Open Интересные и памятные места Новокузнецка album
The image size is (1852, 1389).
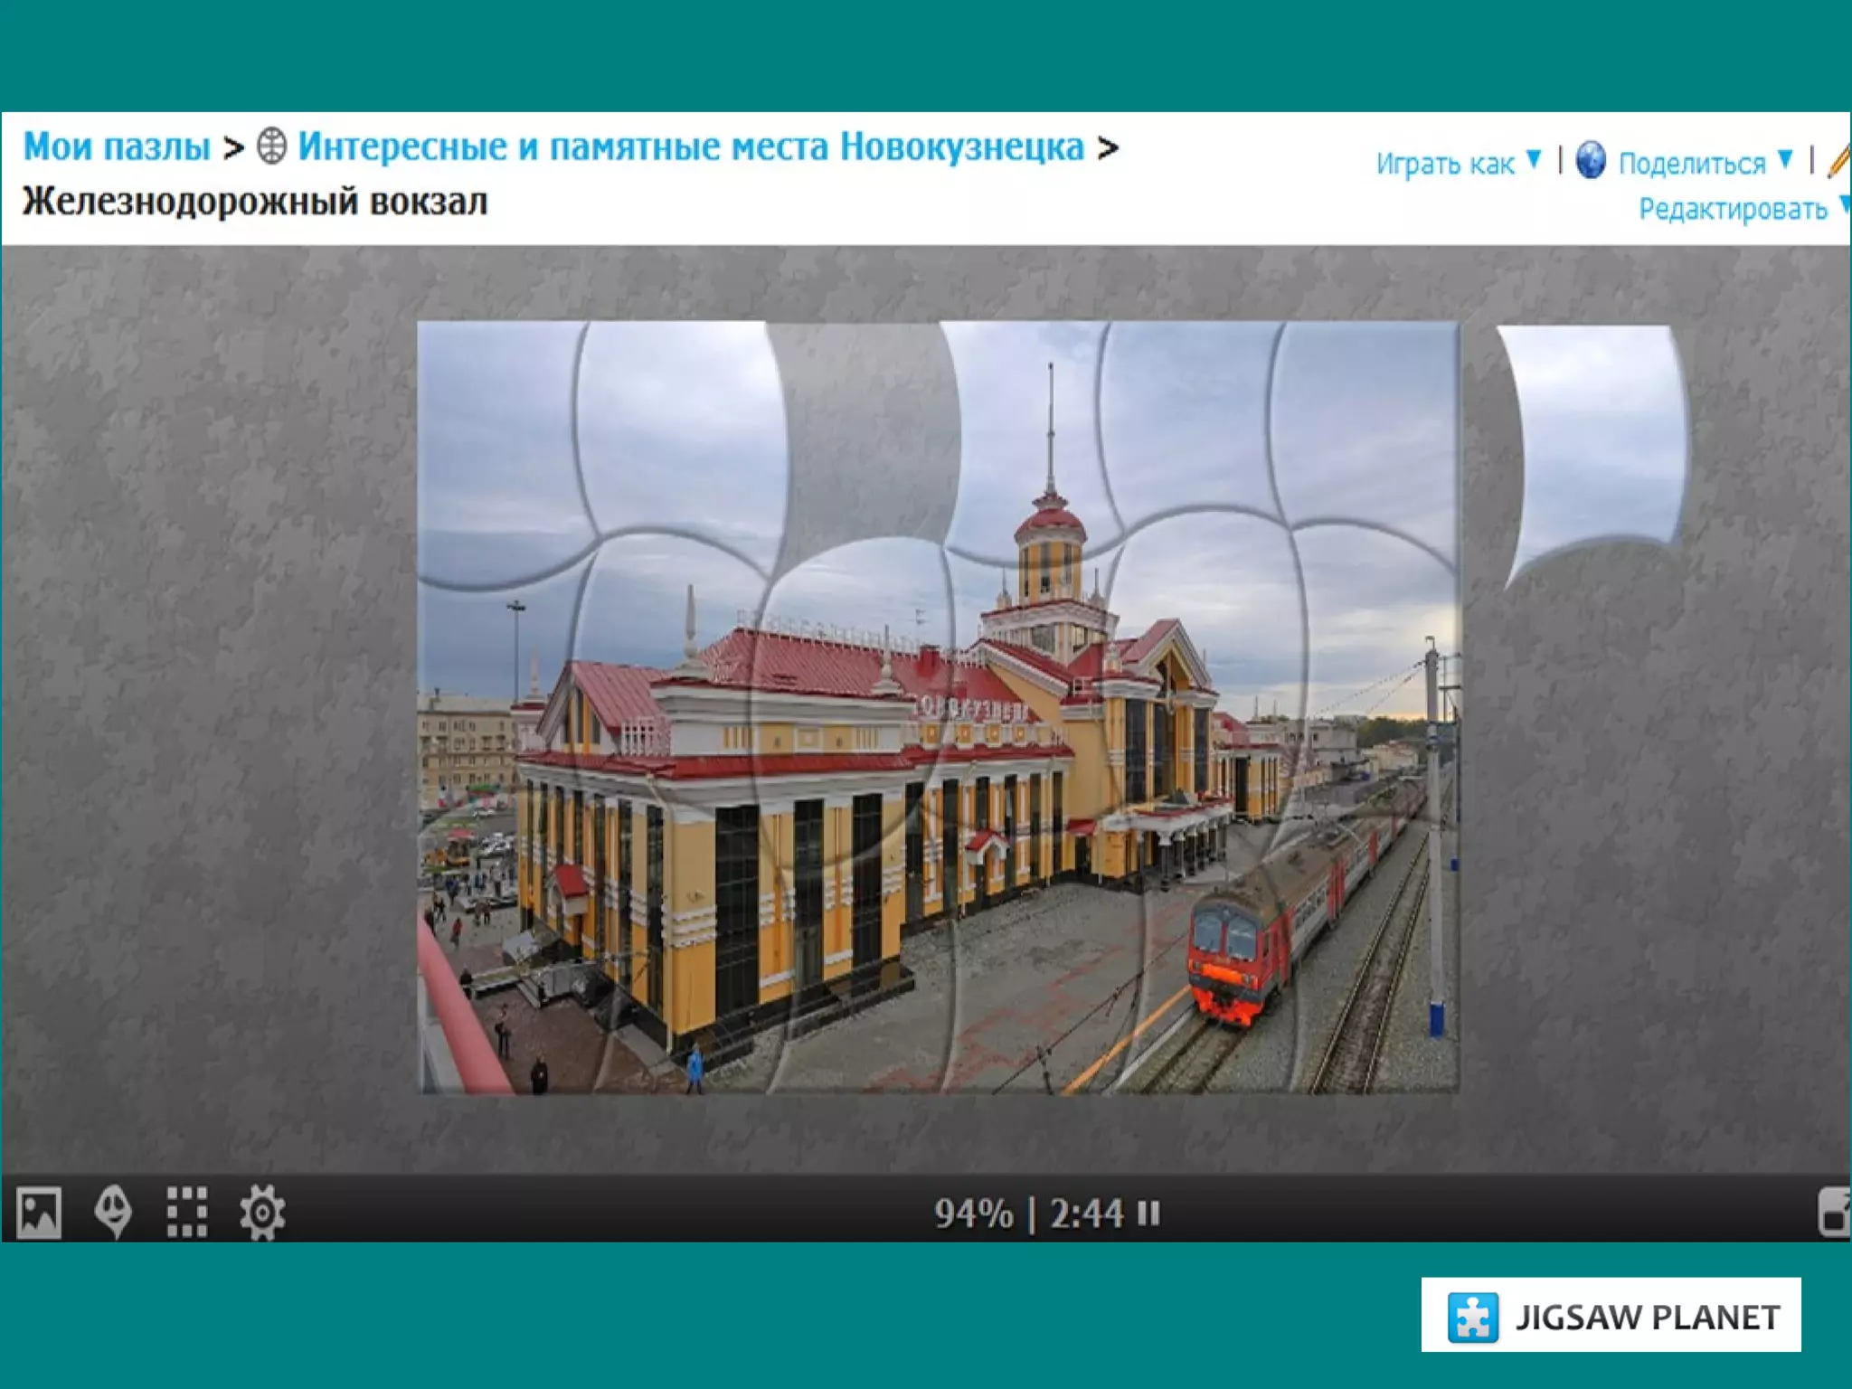pos(691,146)
